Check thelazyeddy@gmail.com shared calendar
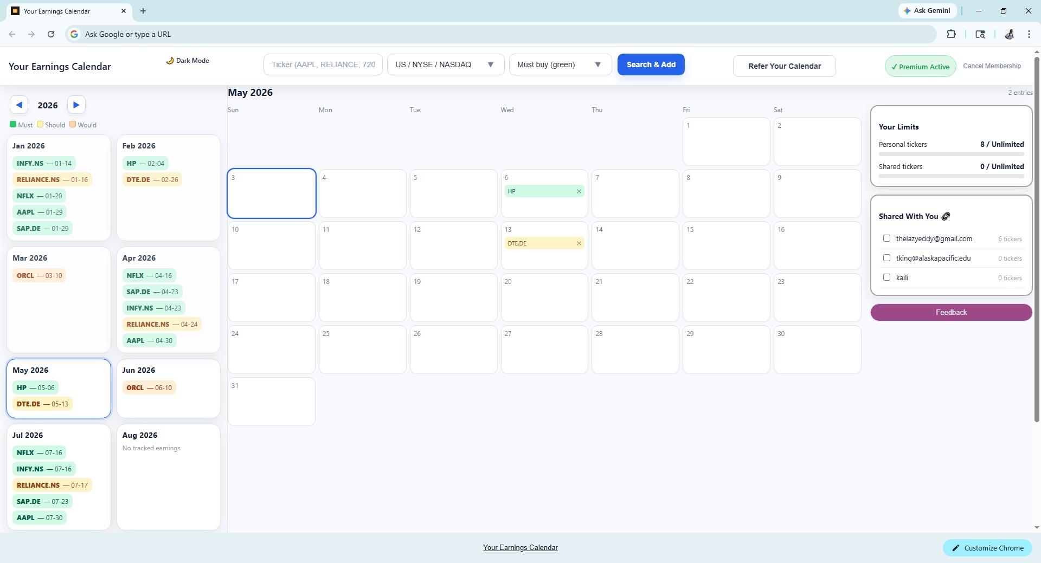1041x563 pixels. 886,238
